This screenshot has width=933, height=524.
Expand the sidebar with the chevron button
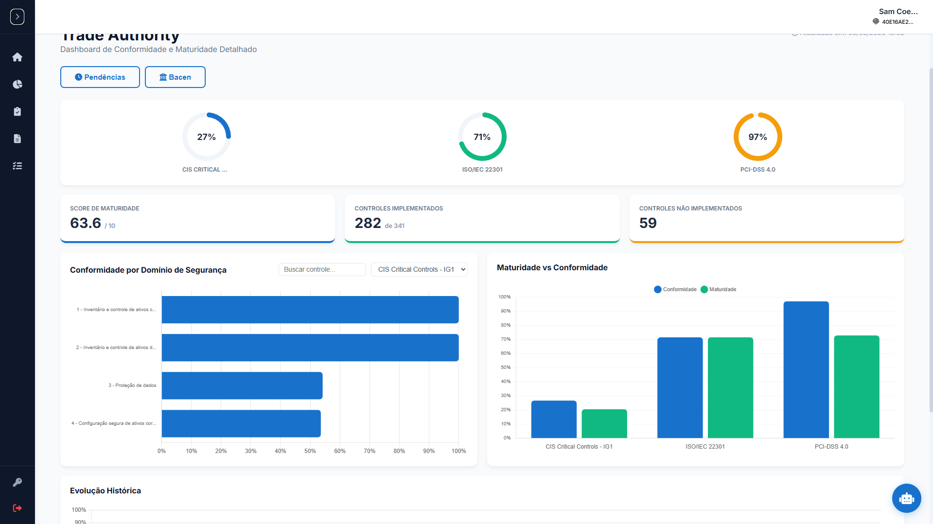pos(17,17)
